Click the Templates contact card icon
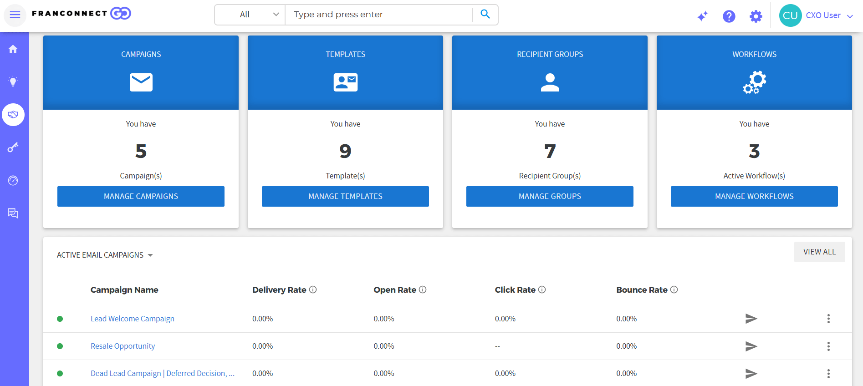 [x=346, y=82]
